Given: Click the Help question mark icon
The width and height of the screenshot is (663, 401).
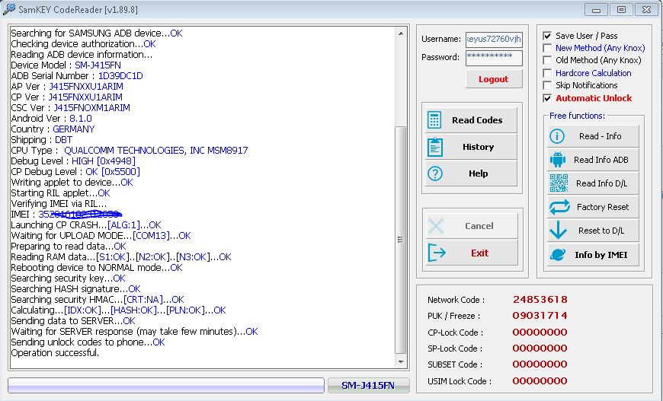Looking at the screenshot, I should coord(434,173).
